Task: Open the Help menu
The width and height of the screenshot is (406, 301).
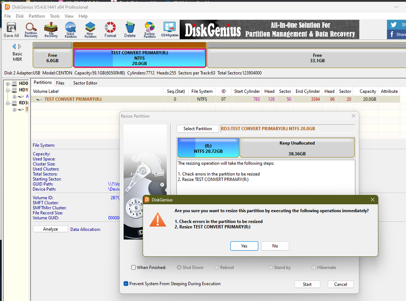Action: point(83,16)
